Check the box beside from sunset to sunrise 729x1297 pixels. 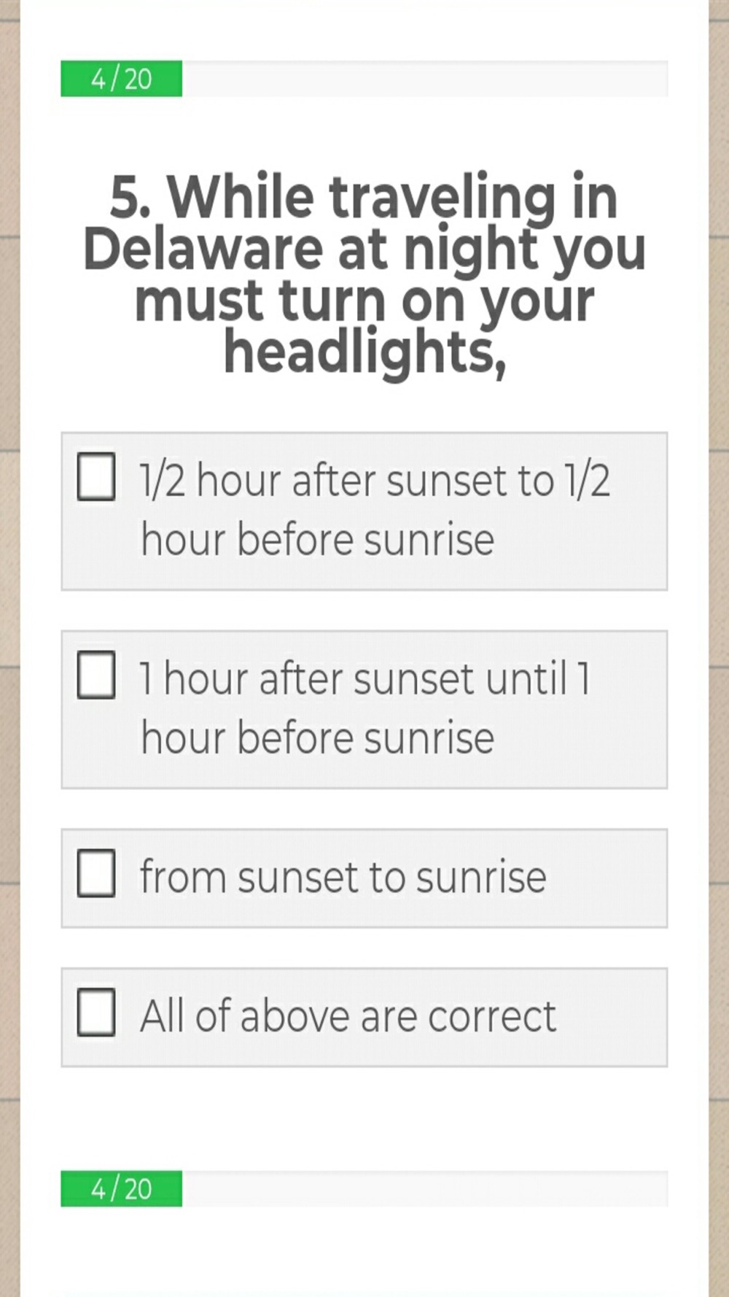click(96, 872)
